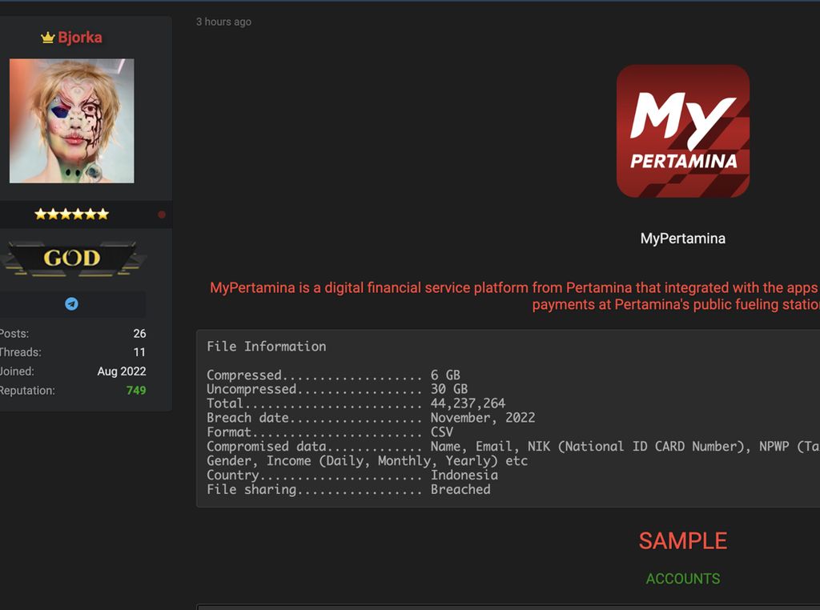Click the Compressed value 6 GB
The height and width of the screenshot is (610, 820).
445,375
